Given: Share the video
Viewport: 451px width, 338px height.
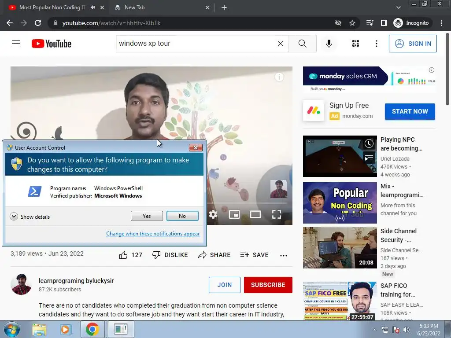Looking at the screenshot, I should point(214,255).
